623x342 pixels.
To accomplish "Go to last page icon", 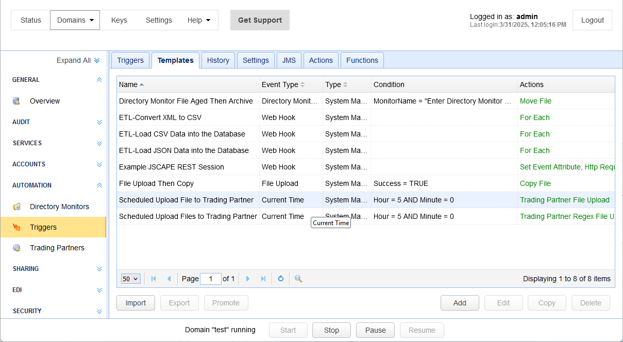I will [263, 279].
